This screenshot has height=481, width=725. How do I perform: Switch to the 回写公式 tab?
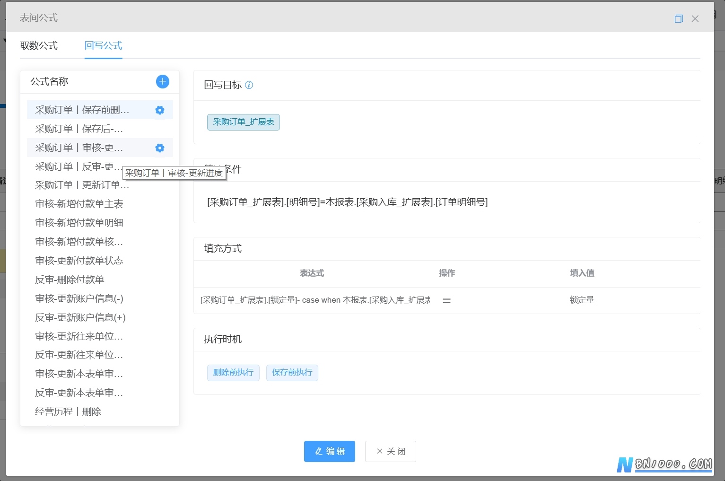coord(104,45)
